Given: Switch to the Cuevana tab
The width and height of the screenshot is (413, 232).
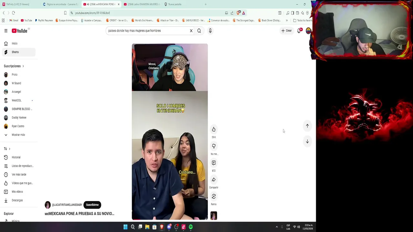Looking at the screenshot, I should [60, 4].
